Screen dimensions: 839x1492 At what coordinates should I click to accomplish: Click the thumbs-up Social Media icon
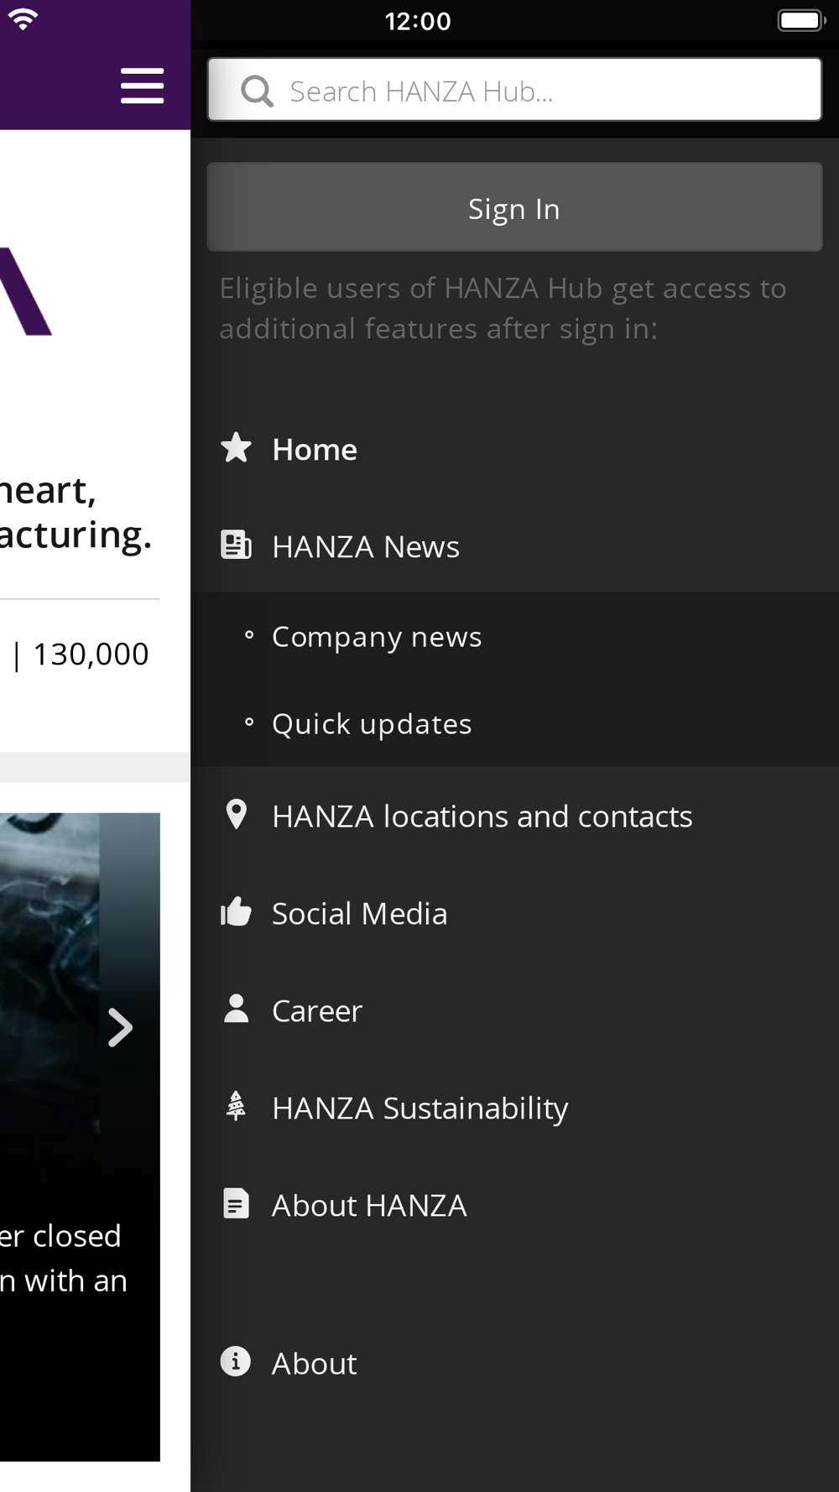[x=236, y=912]
